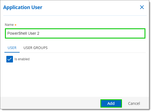This screenshot has height=112, width=152.
Task: Click the checkmark icon beside Is enabled
Action: (10, 59)
